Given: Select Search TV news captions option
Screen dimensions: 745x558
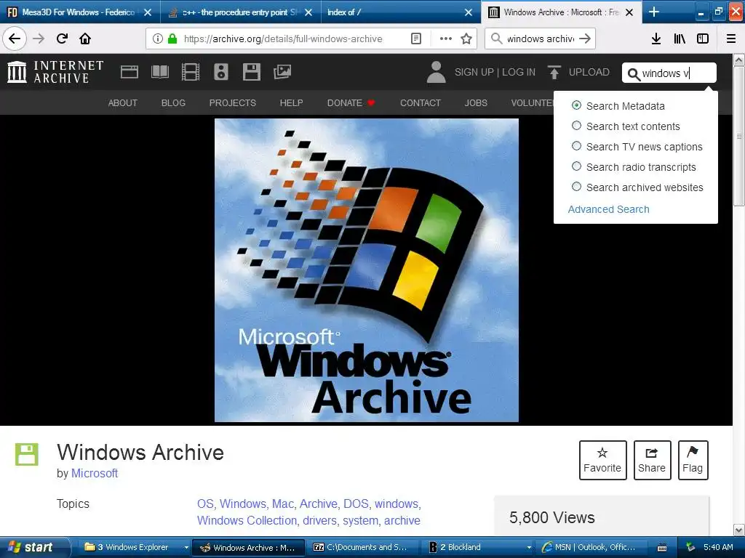Looking at the screenshot, I should coord(576,146).
